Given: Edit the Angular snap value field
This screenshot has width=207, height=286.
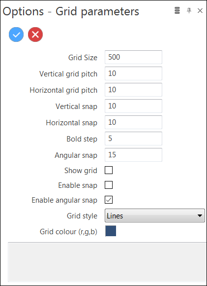Looking at the screenshot, I should [x=133, y=155].
